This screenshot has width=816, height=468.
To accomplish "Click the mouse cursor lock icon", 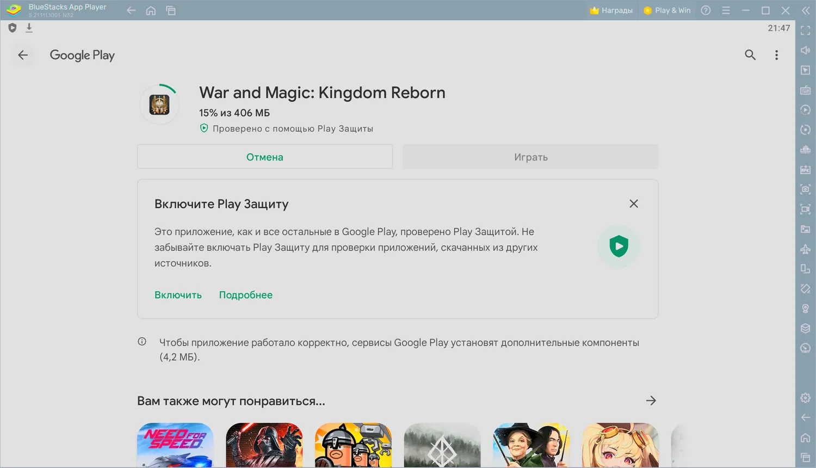I will [806, 70].
